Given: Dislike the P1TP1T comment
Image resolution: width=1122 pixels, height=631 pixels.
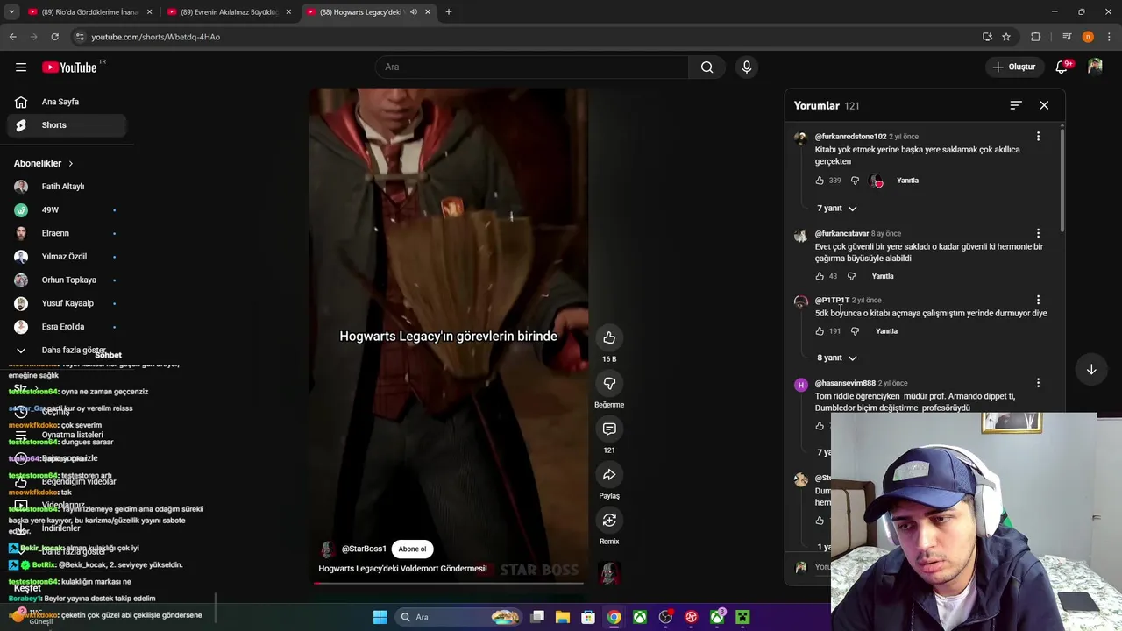Looking at the screenshot, I should tap(855, 331).
